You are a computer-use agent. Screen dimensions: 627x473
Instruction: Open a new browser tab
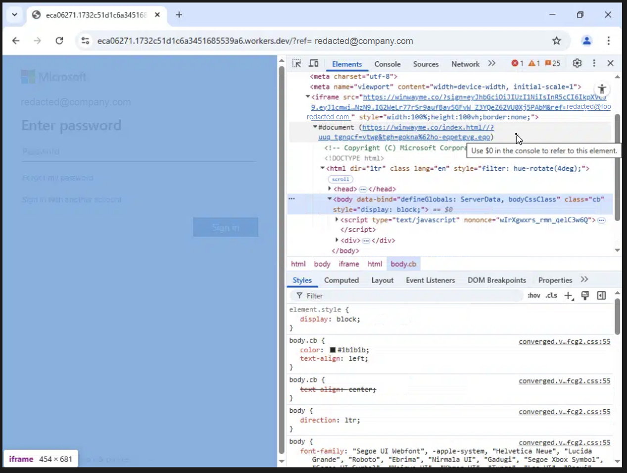pyautogui.click(x=179, y=15)
